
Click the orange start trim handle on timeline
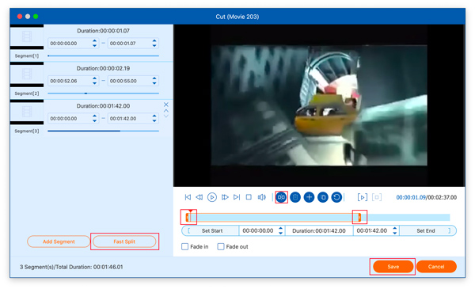(x=187, y=217)
